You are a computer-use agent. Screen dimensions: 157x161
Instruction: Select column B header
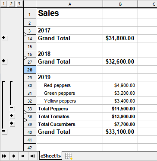(x=120, y=4)
